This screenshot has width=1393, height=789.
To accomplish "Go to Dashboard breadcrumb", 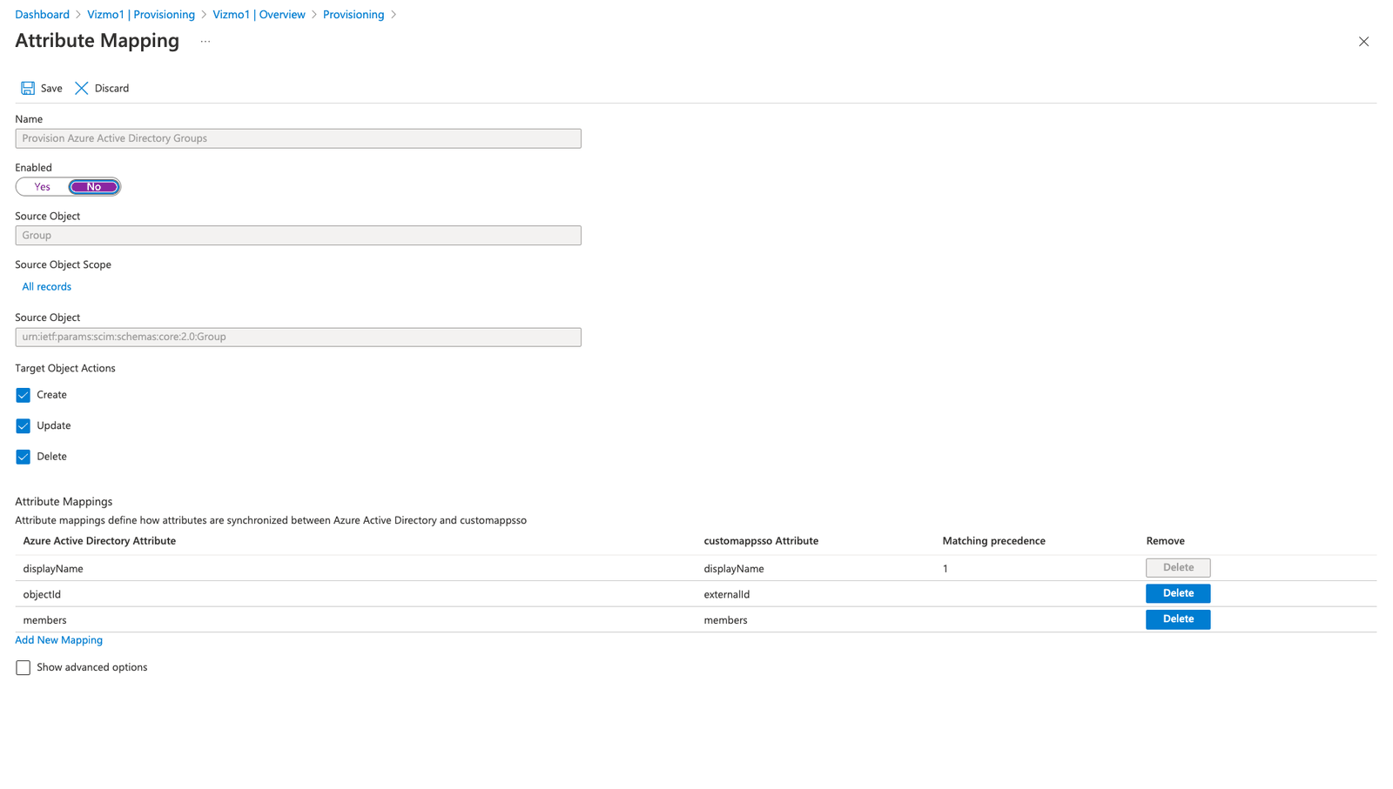I will coord(42,15).
